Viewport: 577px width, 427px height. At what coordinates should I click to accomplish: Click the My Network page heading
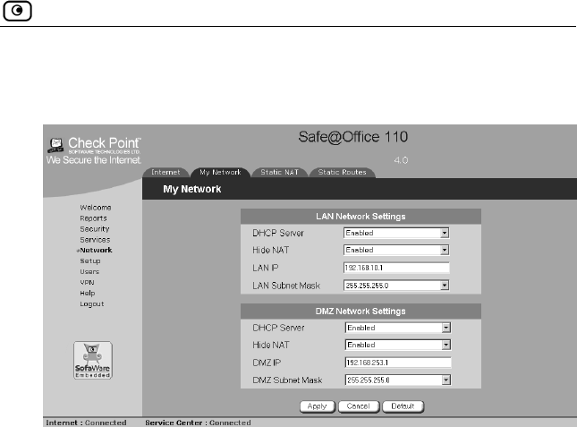pyautogui.click(x=192, y=189)
